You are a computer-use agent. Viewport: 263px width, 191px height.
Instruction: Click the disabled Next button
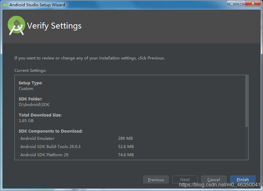point(185,180)
